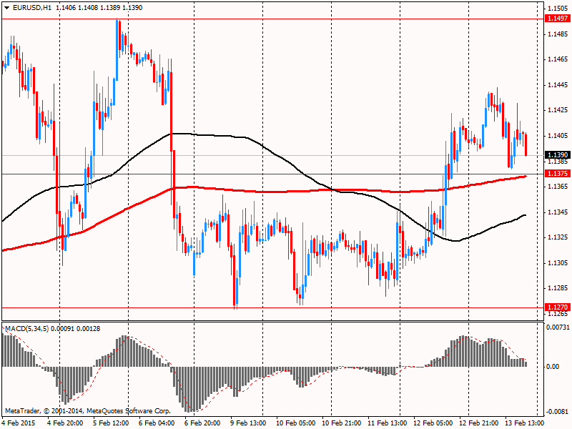Select the 1.1375 red price level label
Viewport: 572px width, 429px height.
pyautogui.click(x=558, y=173)
